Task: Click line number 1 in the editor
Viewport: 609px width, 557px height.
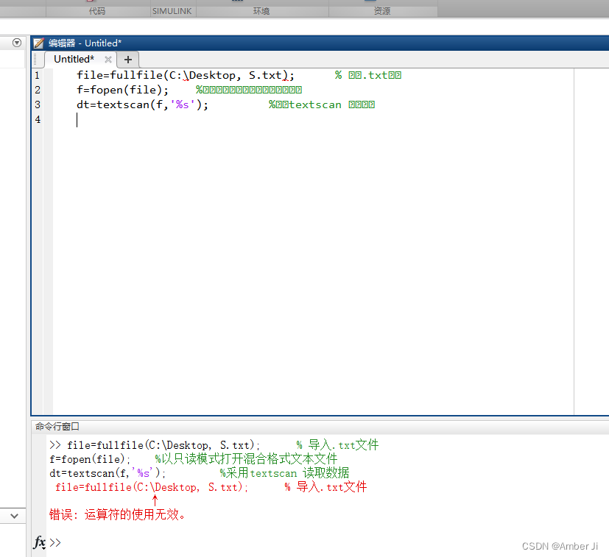Action: (x=38, y=75)
